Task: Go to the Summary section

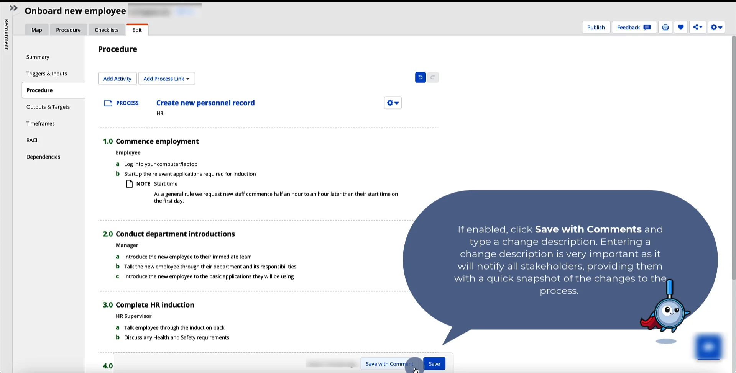Action: pyautogui.click(x=38, y=57)
